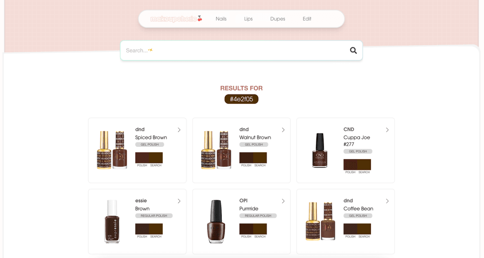Select Edit in the navigation bar
The image size is (484, 258).
[307, 19]
